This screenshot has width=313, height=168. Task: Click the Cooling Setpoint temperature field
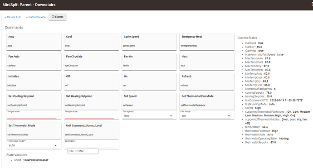pos(32,116)
